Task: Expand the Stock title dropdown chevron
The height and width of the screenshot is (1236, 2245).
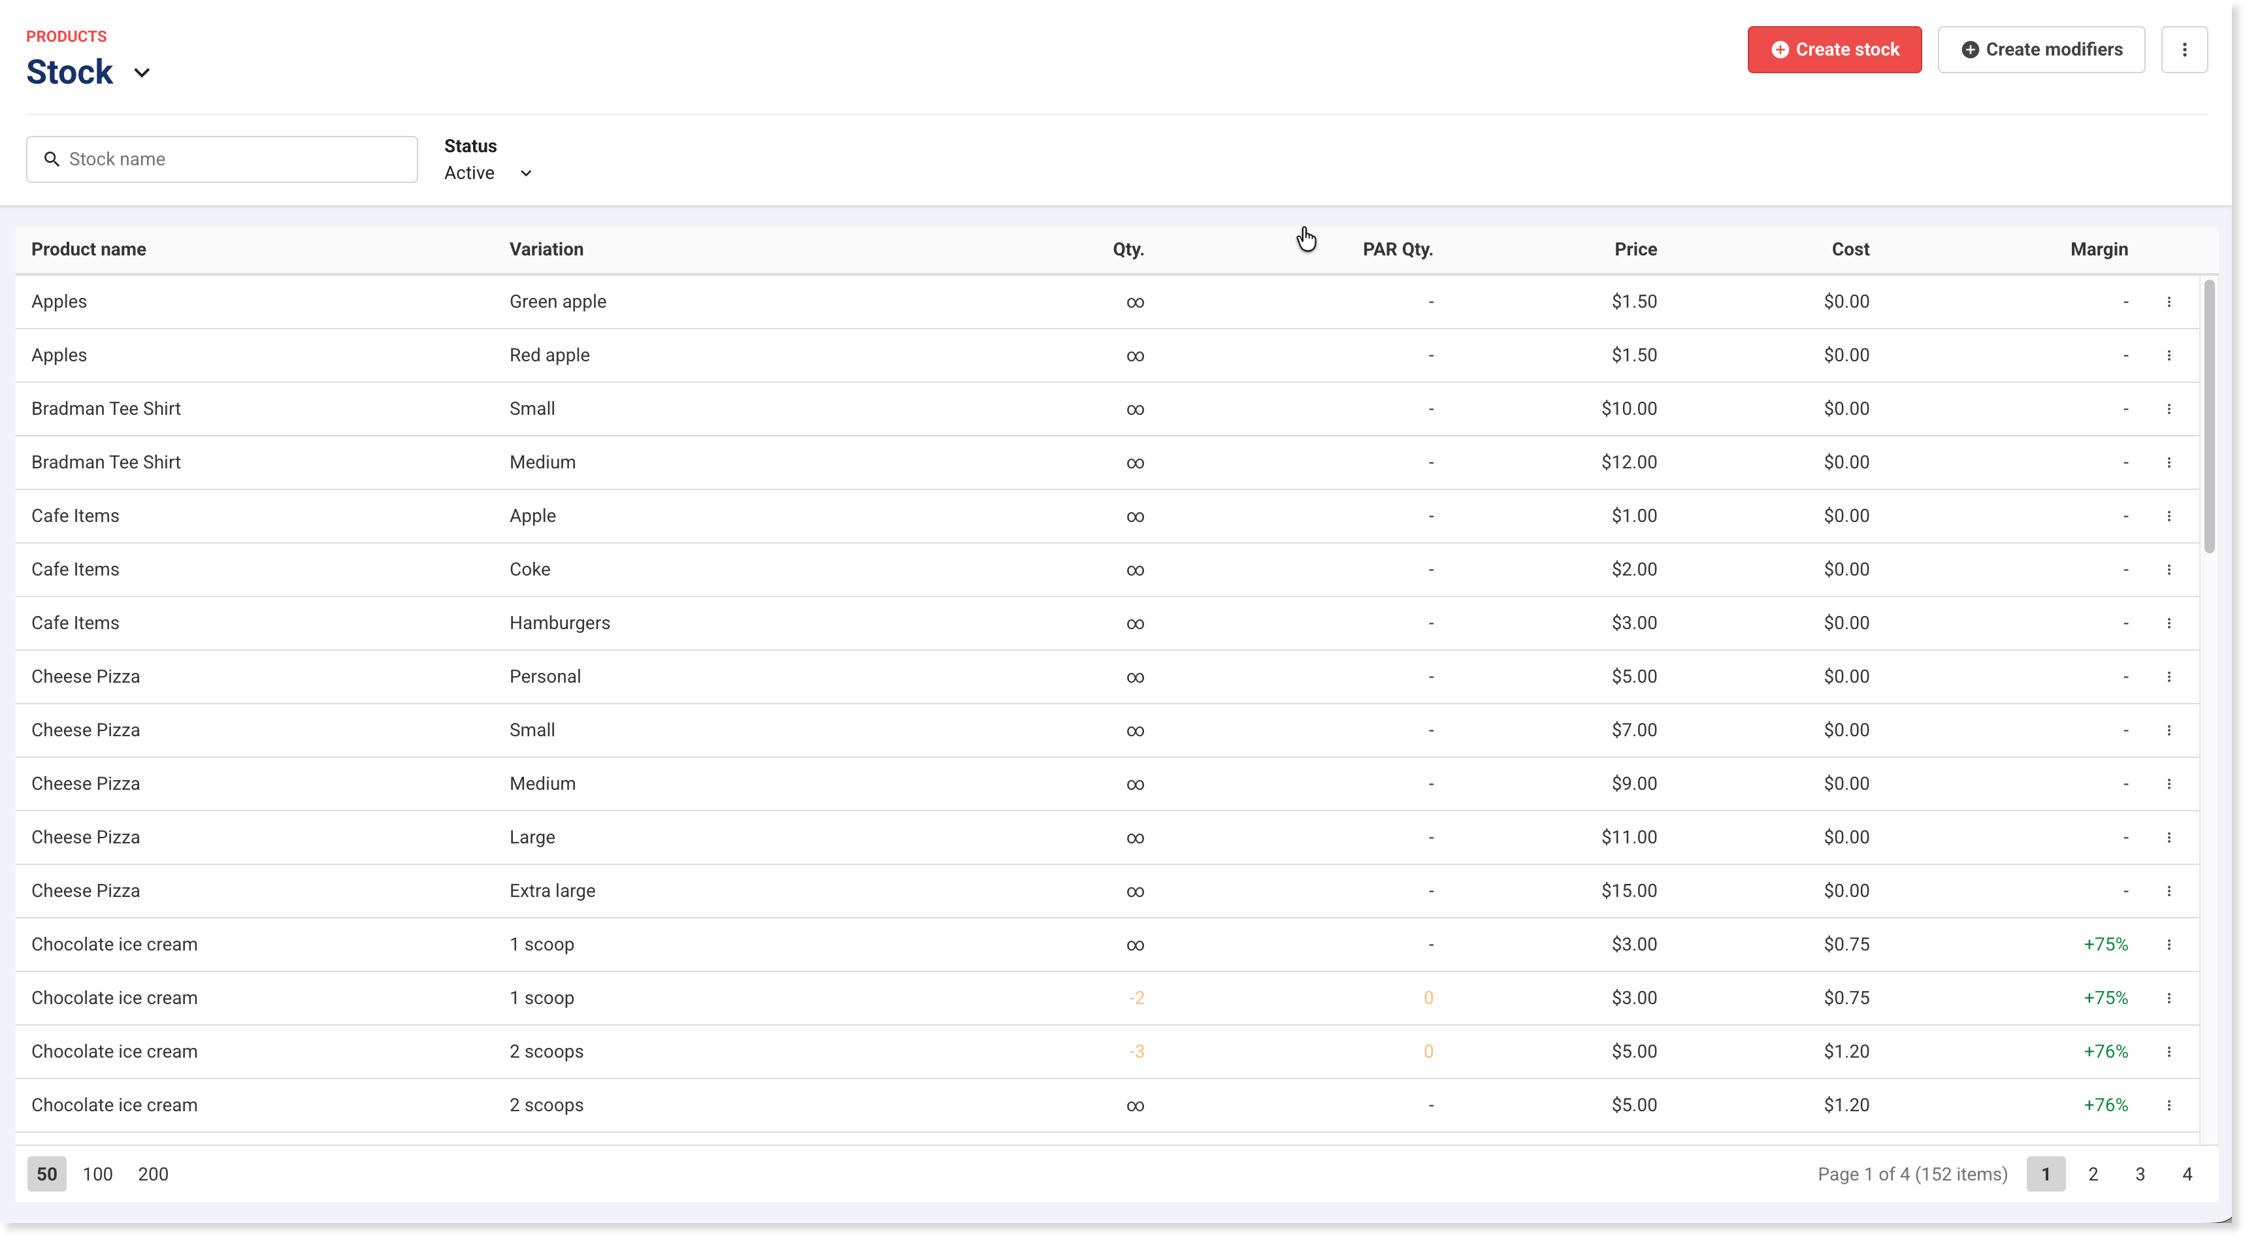Action: pos(142,73)
